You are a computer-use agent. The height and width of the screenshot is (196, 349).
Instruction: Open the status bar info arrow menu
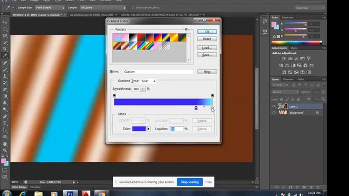point(74,182)
